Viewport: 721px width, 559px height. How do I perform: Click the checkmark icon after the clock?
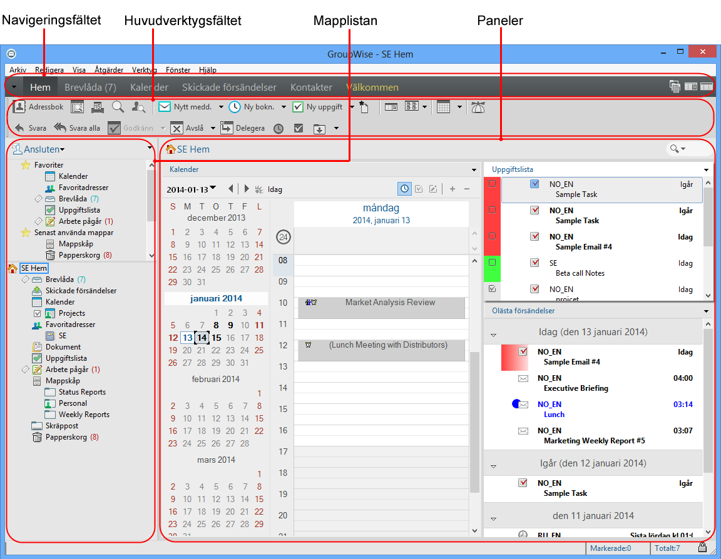click(299, 128)
